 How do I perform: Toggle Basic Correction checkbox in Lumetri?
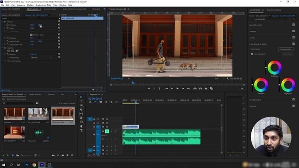(x=293, y=25)
